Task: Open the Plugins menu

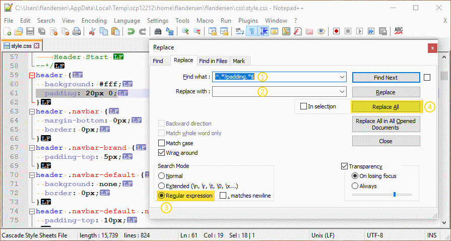Action: coord(248,21)
